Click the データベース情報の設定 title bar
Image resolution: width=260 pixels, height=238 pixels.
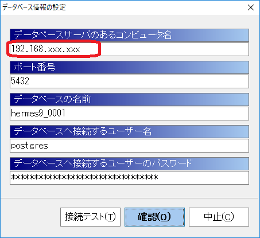pos(122,7)
